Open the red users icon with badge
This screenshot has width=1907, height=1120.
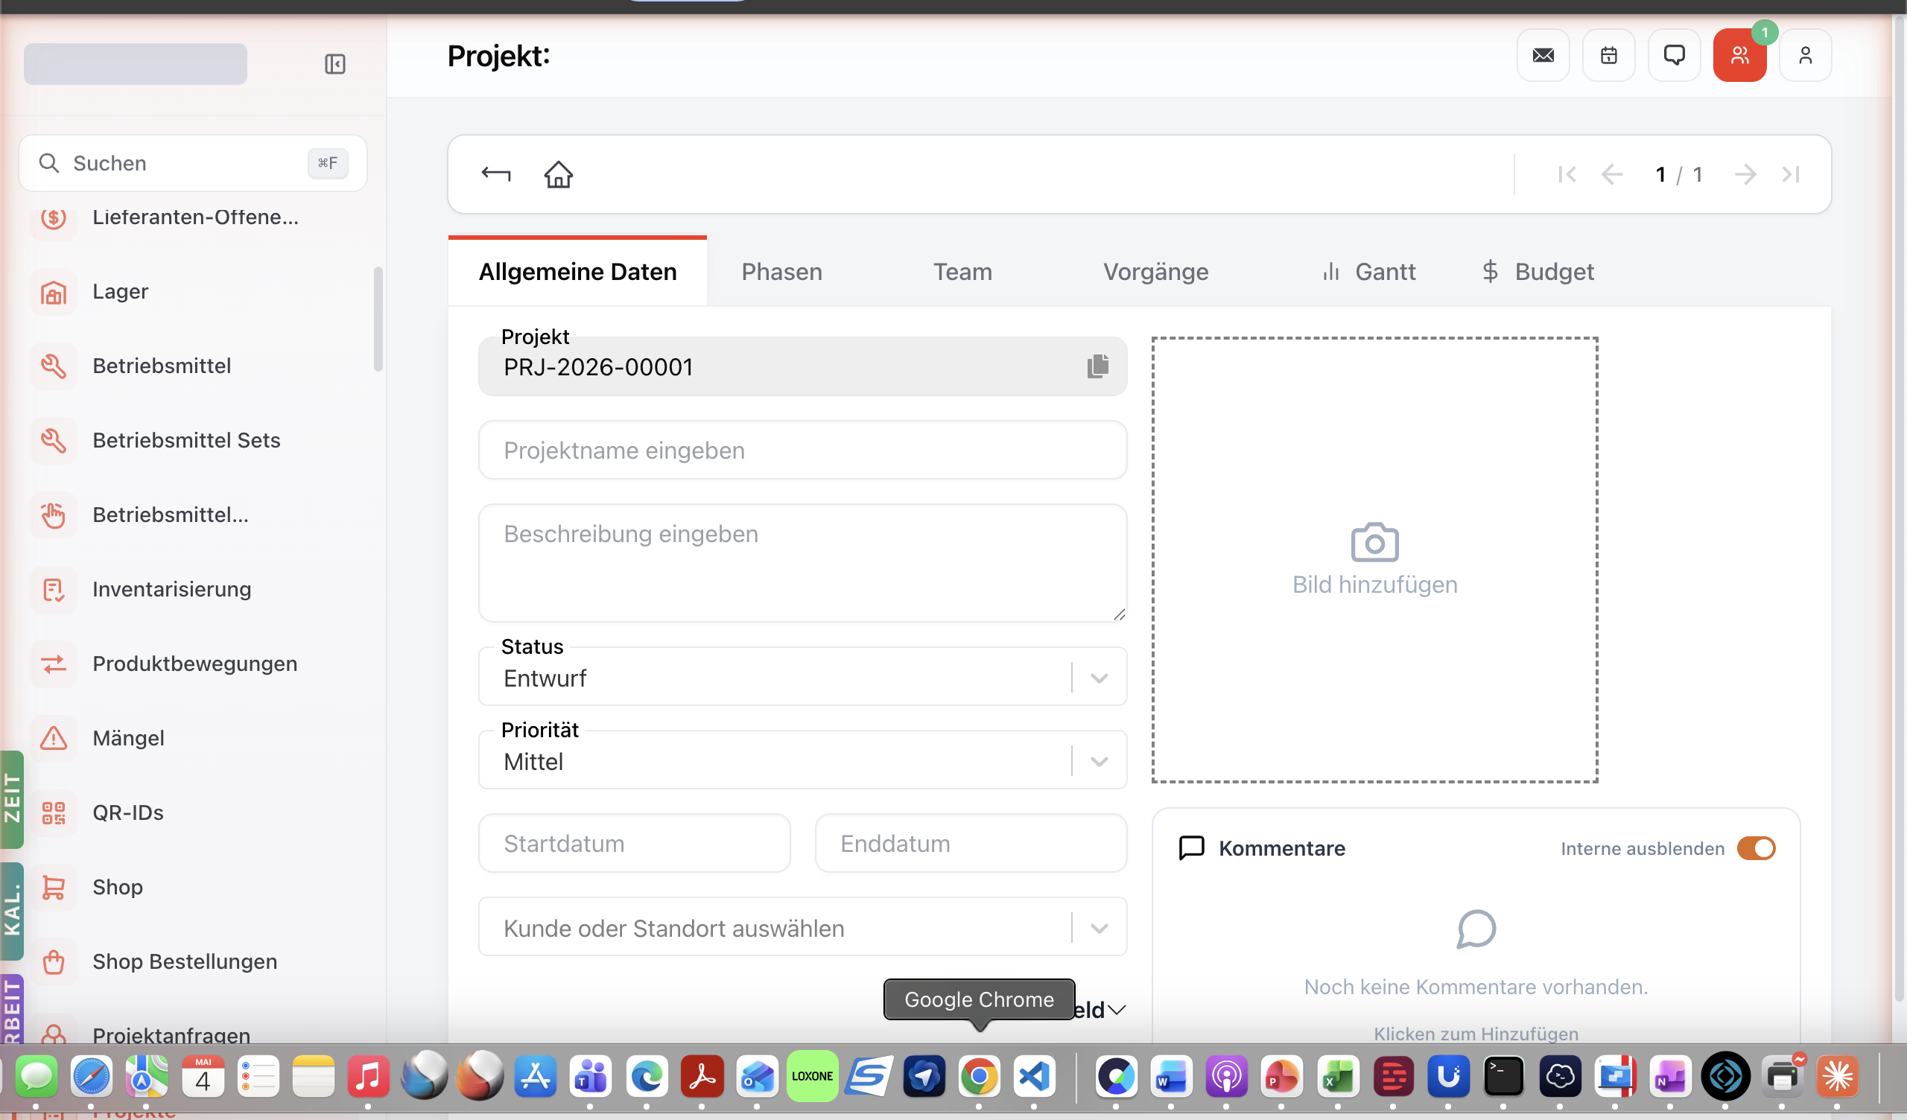(1739, 55)
